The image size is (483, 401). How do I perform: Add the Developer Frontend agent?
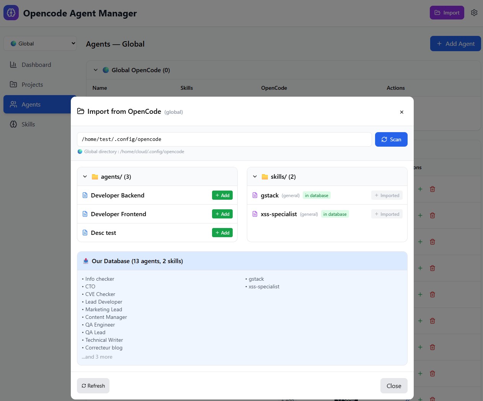pyautogui.click(x=222, y=214)
